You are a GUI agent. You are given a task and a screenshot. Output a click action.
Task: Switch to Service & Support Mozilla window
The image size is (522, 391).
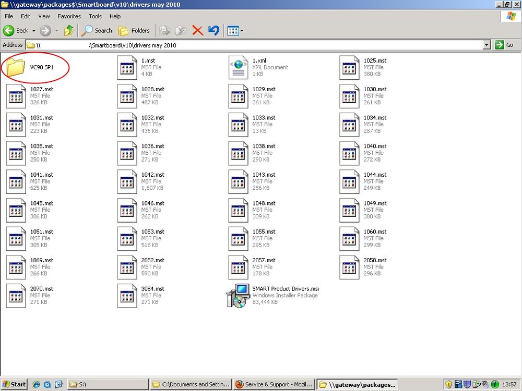coord(274,384)
